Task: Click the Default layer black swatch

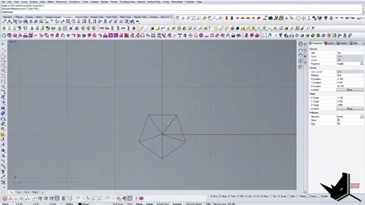Action: (x=80, y=204)
